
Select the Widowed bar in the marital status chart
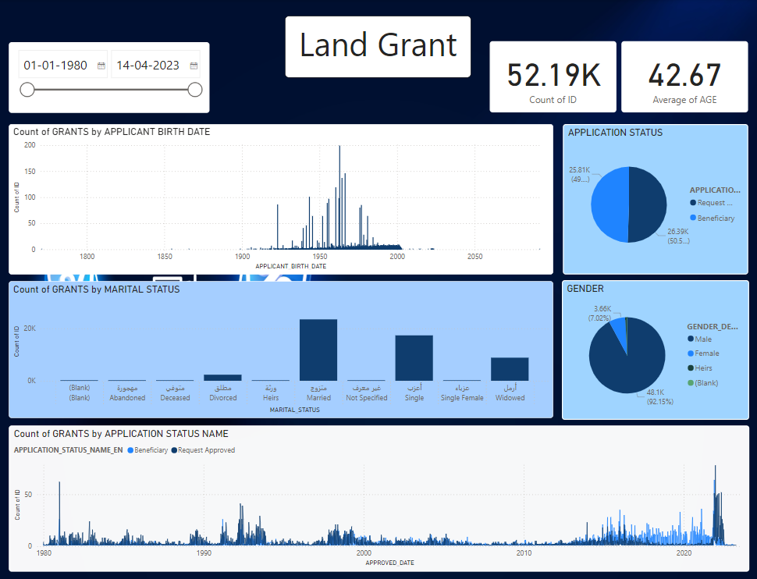click(510, 368)
